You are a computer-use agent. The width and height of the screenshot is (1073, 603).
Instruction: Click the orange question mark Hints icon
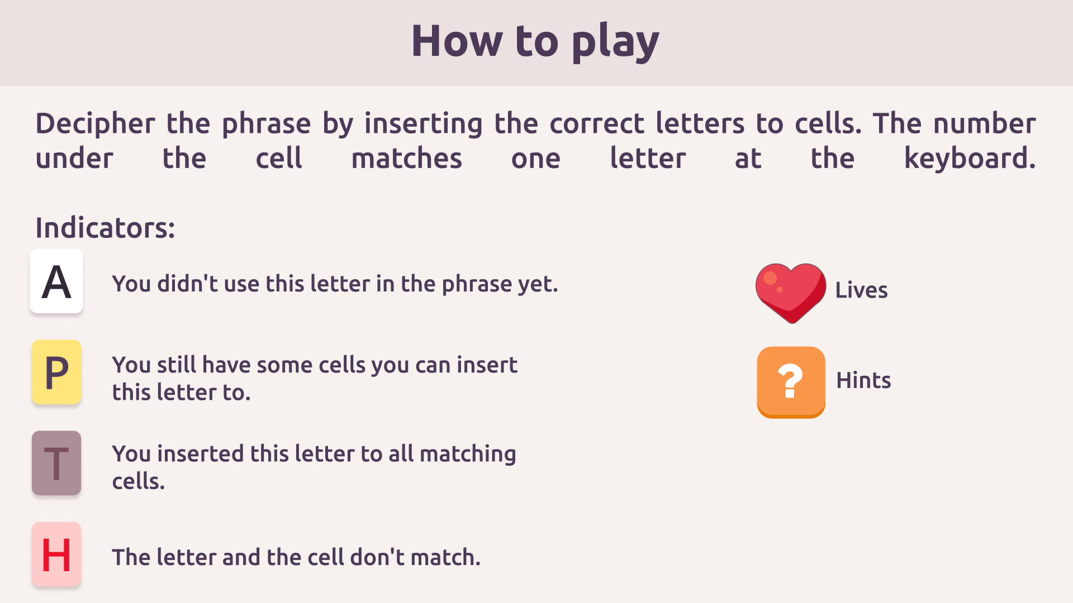(791, 382)
